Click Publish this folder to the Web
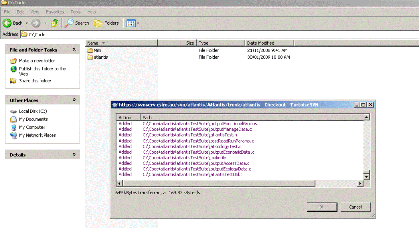 [42, 69]
